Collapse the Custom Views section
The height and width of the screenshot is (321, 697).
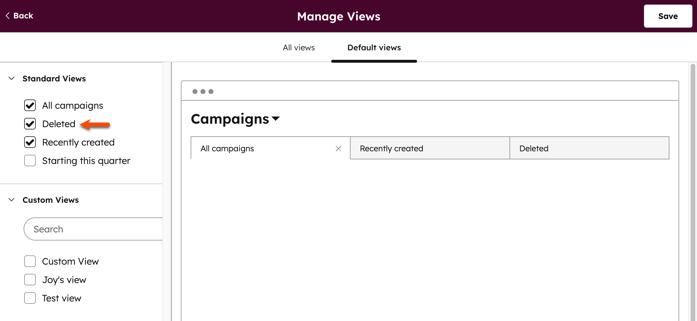(11, 200)
